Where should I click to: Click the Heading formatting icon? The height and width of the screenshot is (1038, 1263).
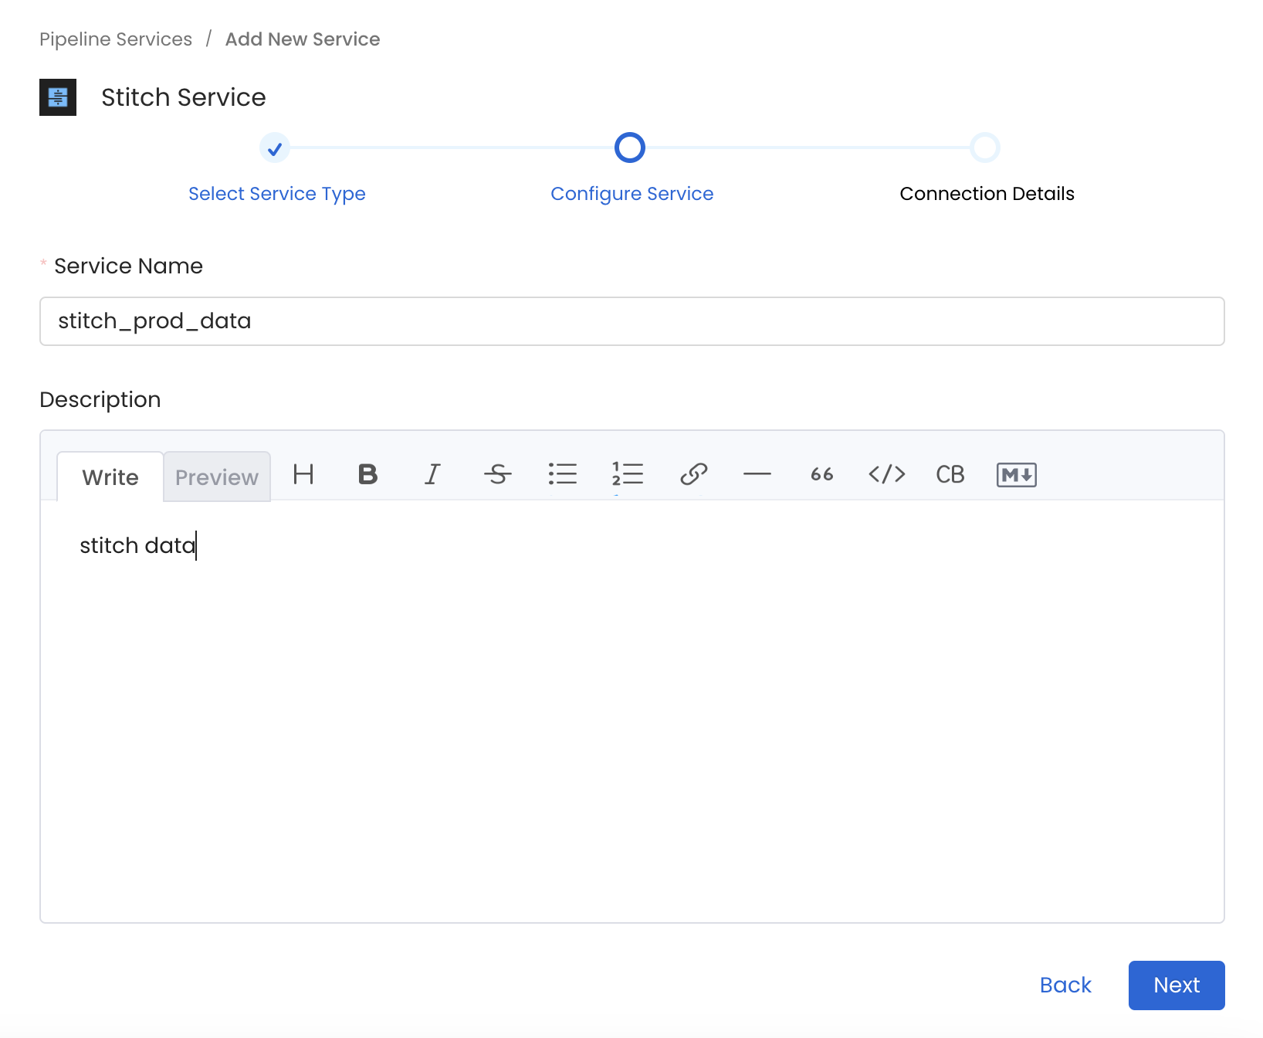(x=303, y=474)
